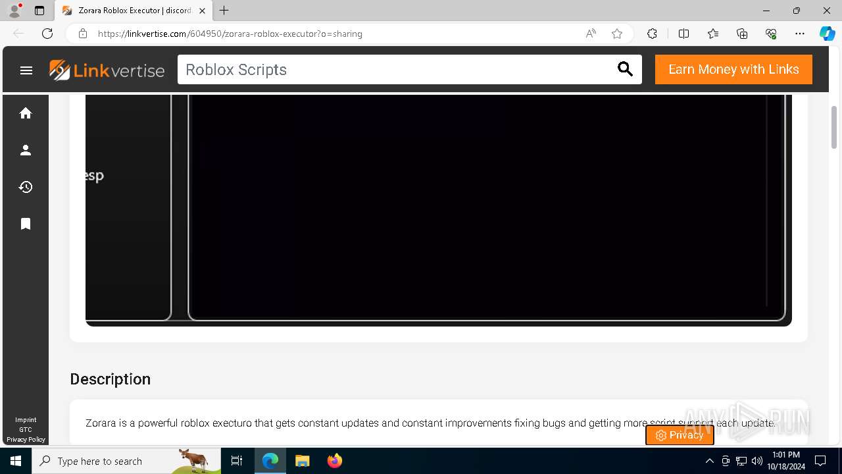Show hidden system tray icons
842x474 pixels.
point(709,461)
